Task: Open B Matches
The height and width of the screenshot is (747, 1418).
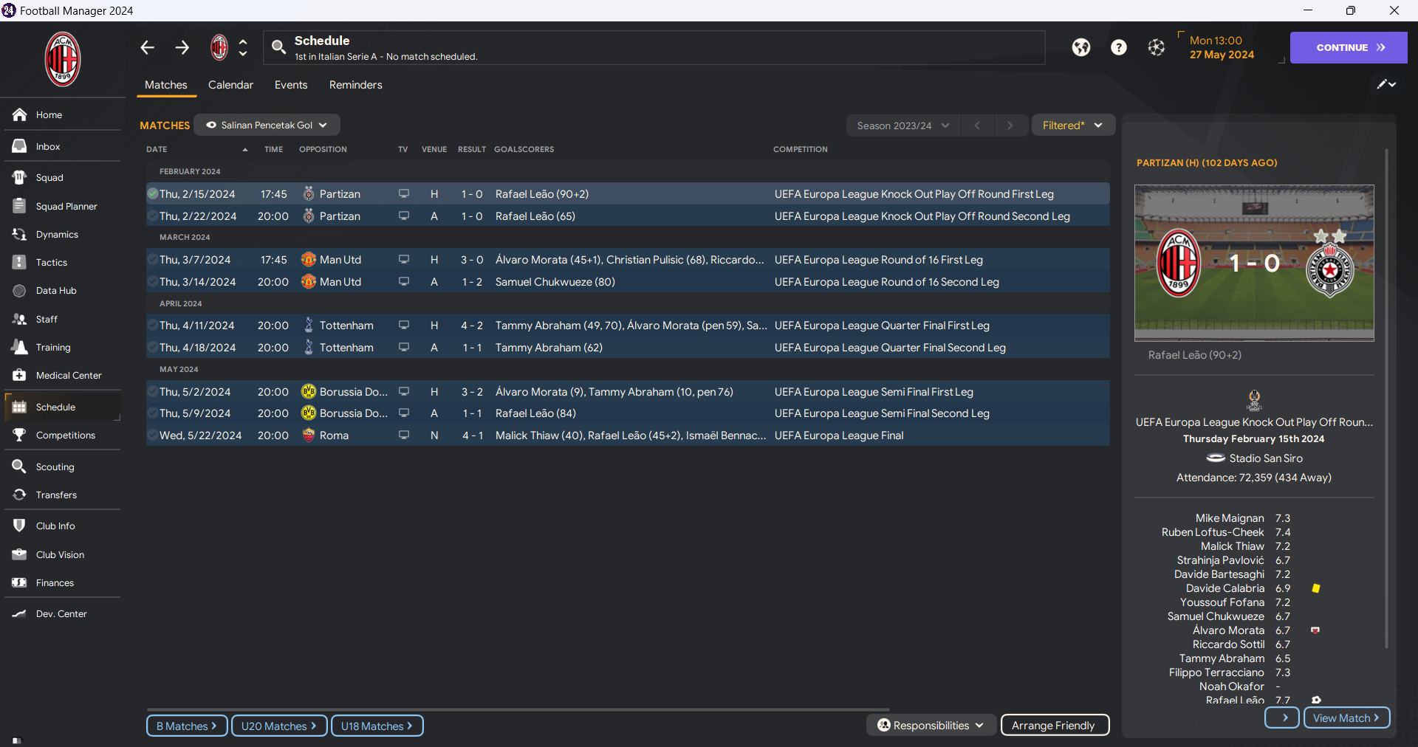Action: pos(186,726)
